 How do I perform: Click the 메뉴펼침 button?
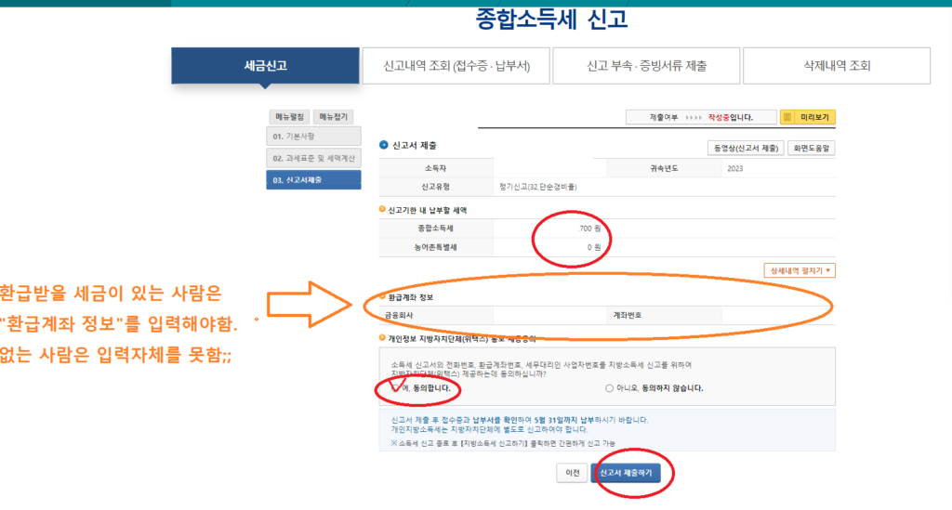tap(290, 116)
